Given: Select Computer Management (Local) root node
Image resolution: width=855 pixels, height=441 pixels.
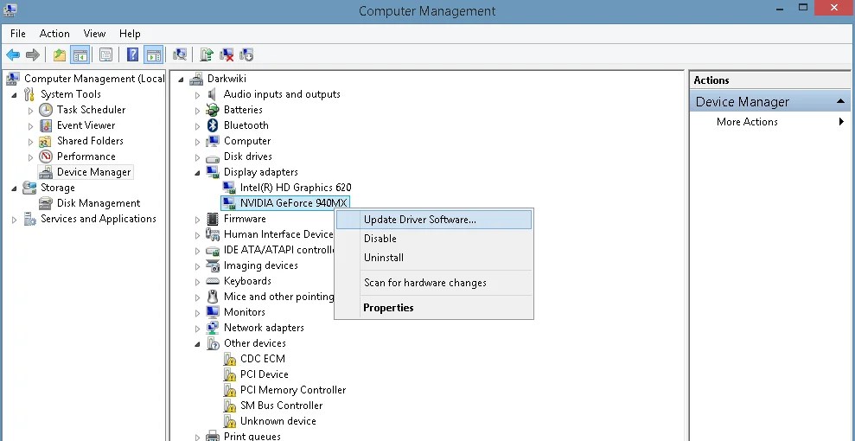Looking at the screenshot, I should 93,79.
